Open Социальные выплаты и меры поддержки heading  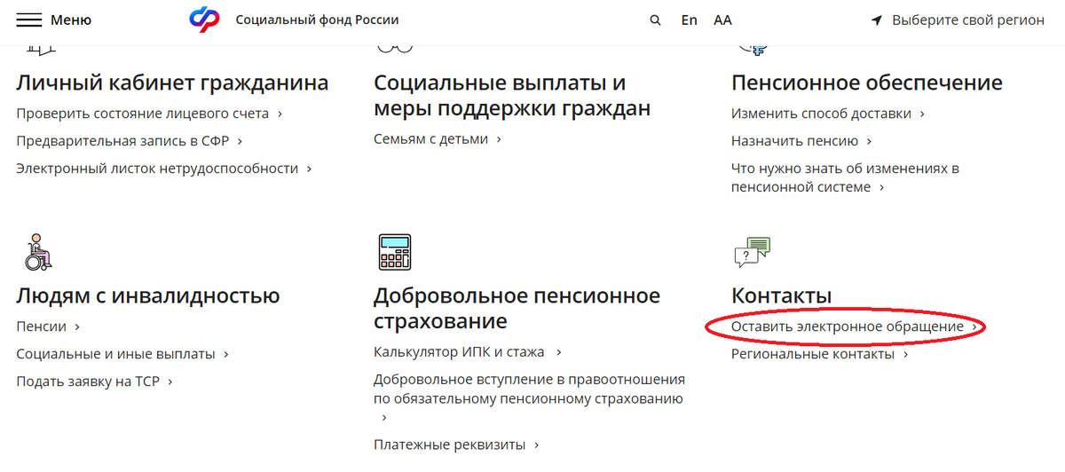coord(512,96)
